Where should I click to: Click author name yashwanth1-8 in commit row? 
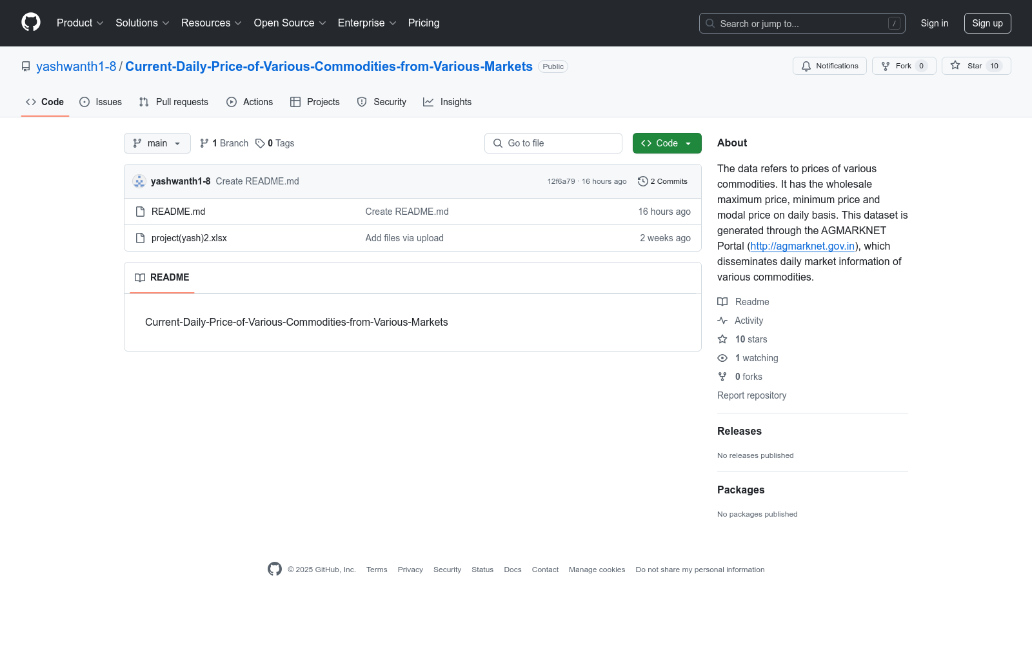181,181
